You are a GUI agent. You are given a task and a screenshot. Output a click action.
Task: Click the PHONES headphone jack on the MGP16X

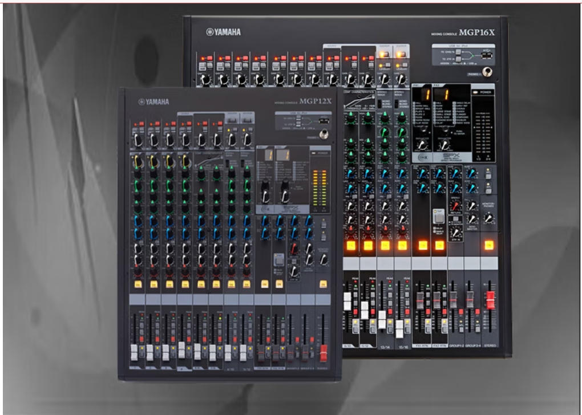[x=488, y=72]
